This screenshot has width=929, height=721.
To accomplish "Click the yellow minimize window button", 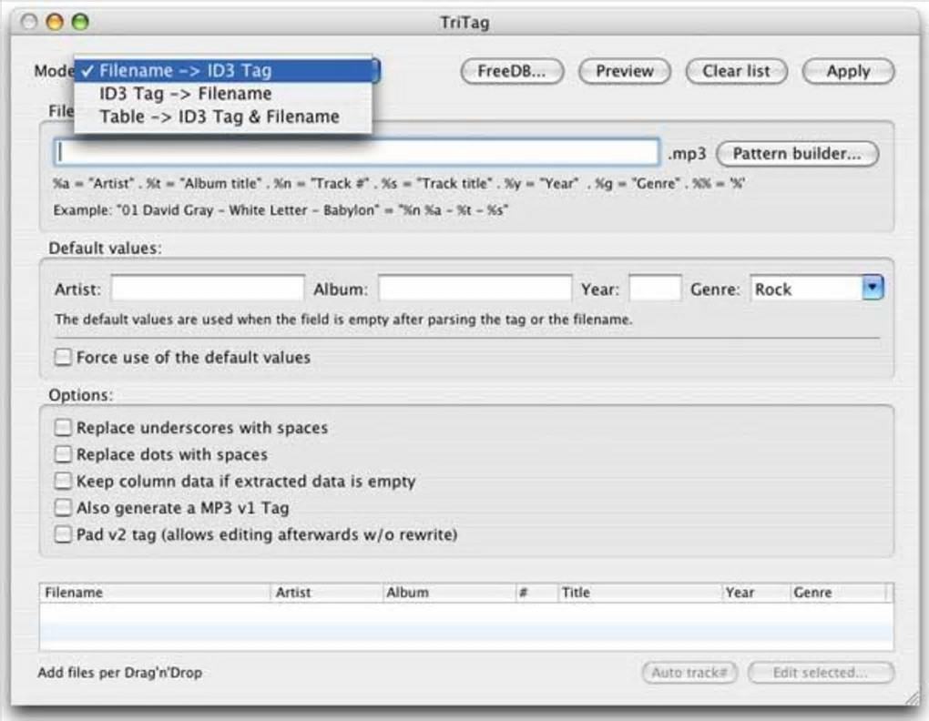I will 55,22.
